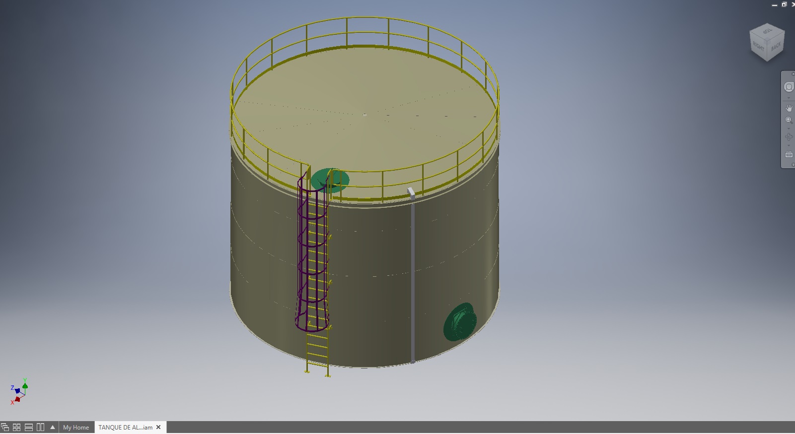
Task: Click the Full Navigation Wheel icon
Action: click(789, 87)
